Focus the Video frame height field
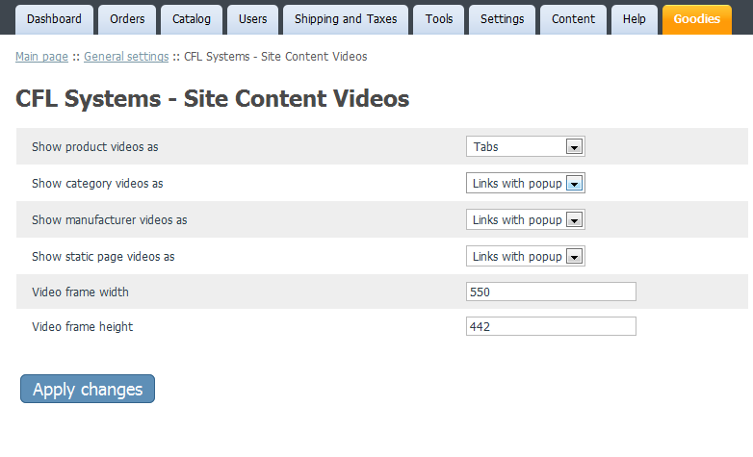The height and width of the screenshot is (457, 753). point(551,326)
